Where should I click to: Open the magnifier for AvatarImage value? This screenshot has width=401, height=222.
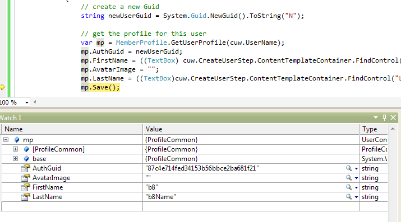click(x=349, y=178)
